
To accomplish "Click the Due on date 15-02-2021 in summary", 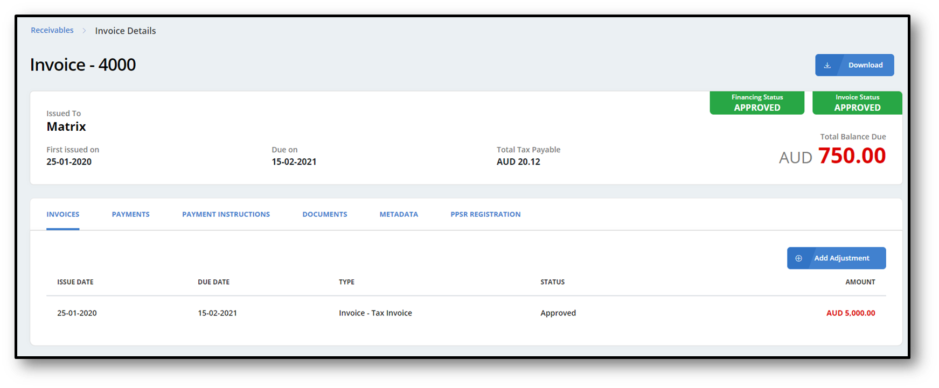I will (294, 161).
